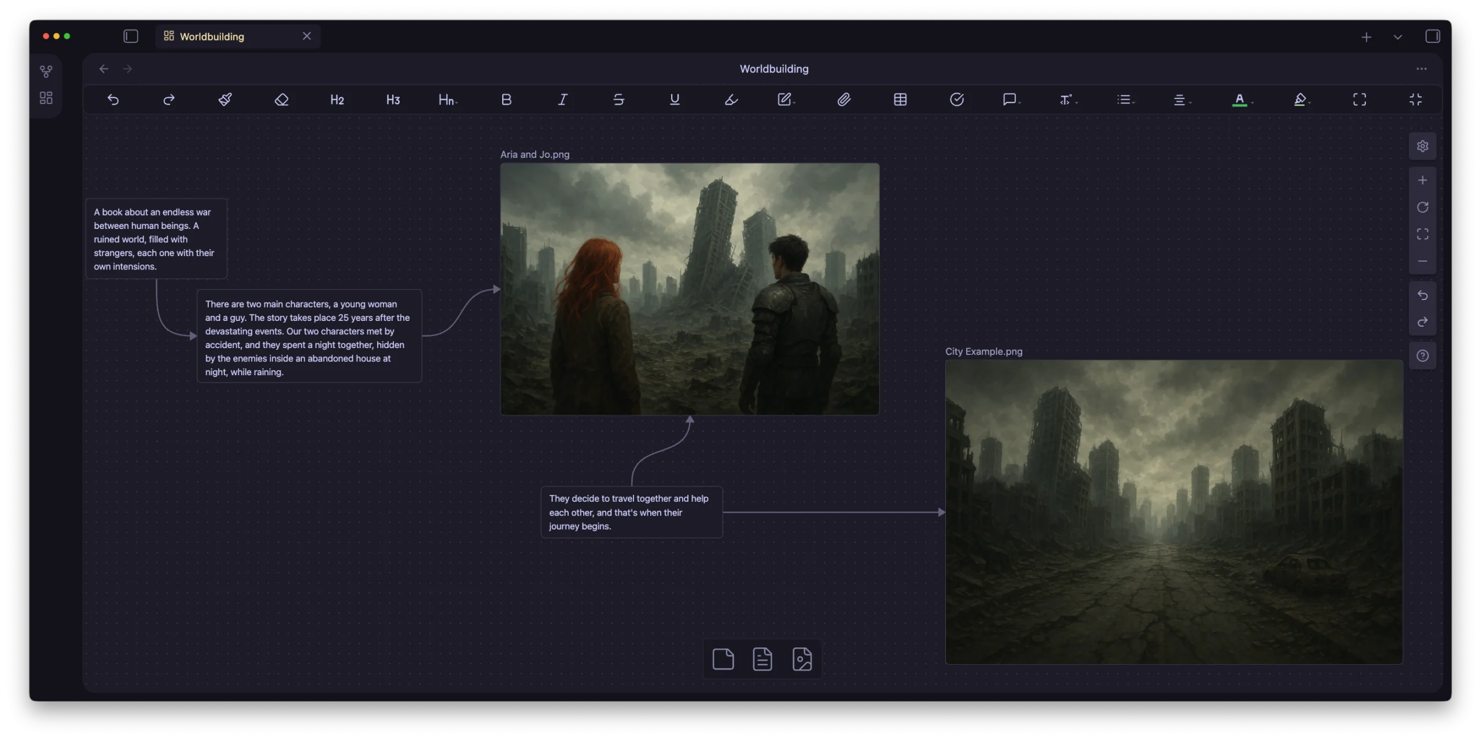Click the Format painter brush icon
Image resolution: width=1481 pixels, height=740 pixels.
tap(225, 99)
